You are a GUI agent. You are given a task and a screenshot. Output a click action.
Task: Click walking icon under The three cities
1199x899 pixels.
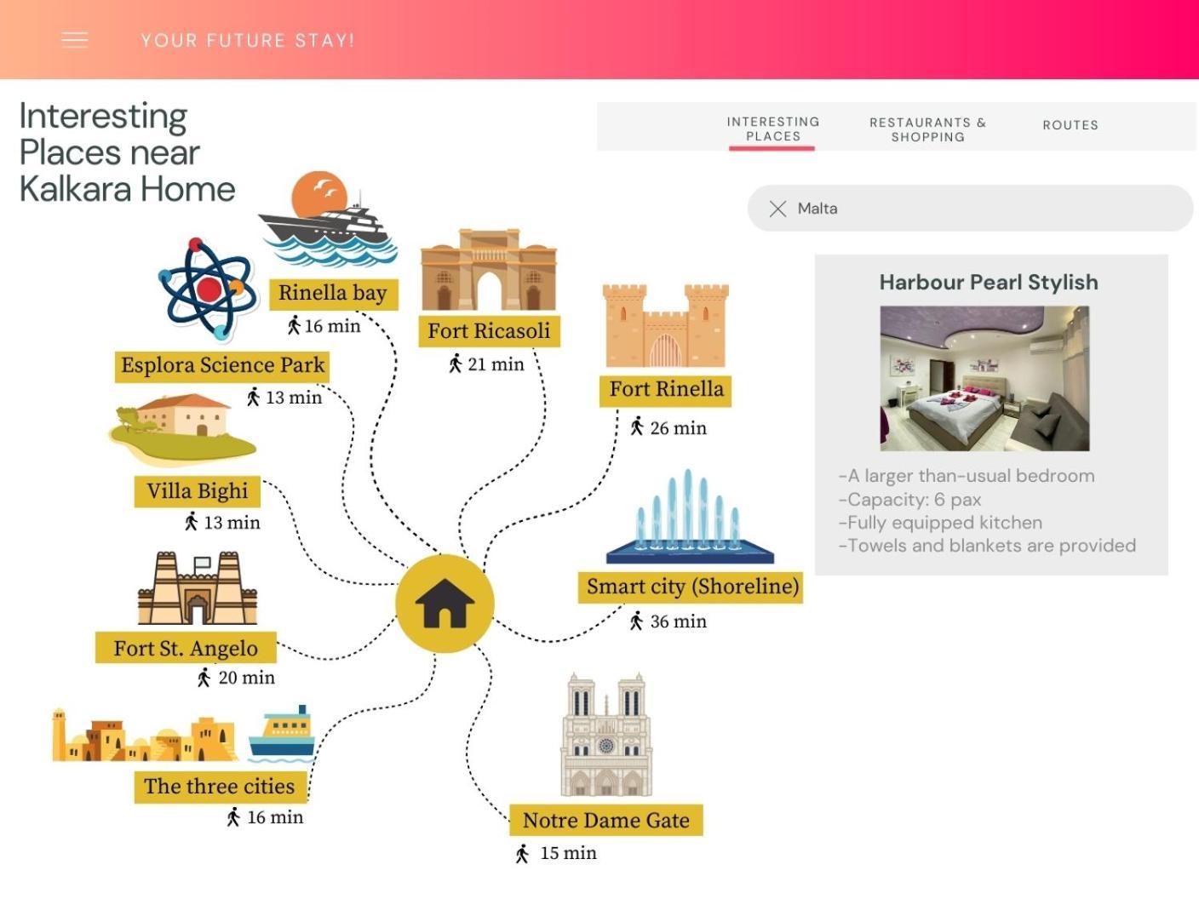click(x=233, y=817)
